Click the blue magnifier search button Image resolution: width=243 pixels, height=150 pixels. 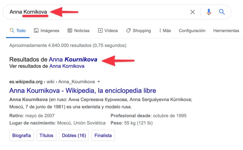(222, 12)
